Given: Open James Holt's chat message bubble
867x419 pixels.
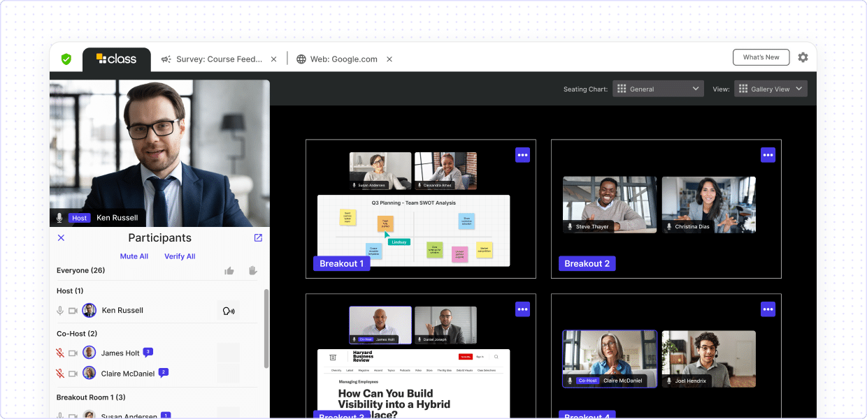Looking at the screenshot, I should (x=148, y=352).
